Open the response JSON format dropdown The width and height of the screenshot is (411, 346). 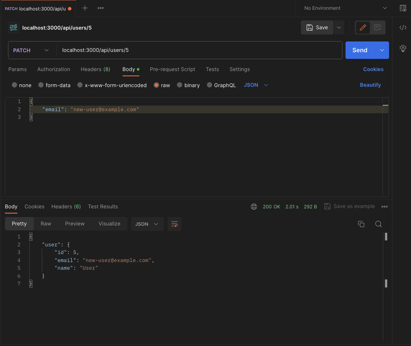pos(147,224)
